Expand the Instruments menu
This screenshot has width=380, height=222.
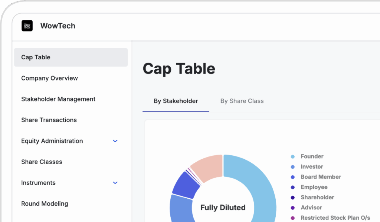[x=115, y=183]
